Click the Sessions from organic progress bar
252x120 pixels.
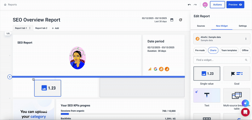[118, 114]
